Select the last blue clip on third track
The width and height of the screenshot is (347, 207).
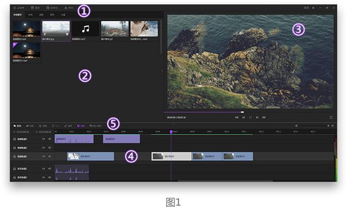click(x=238, y=156)
